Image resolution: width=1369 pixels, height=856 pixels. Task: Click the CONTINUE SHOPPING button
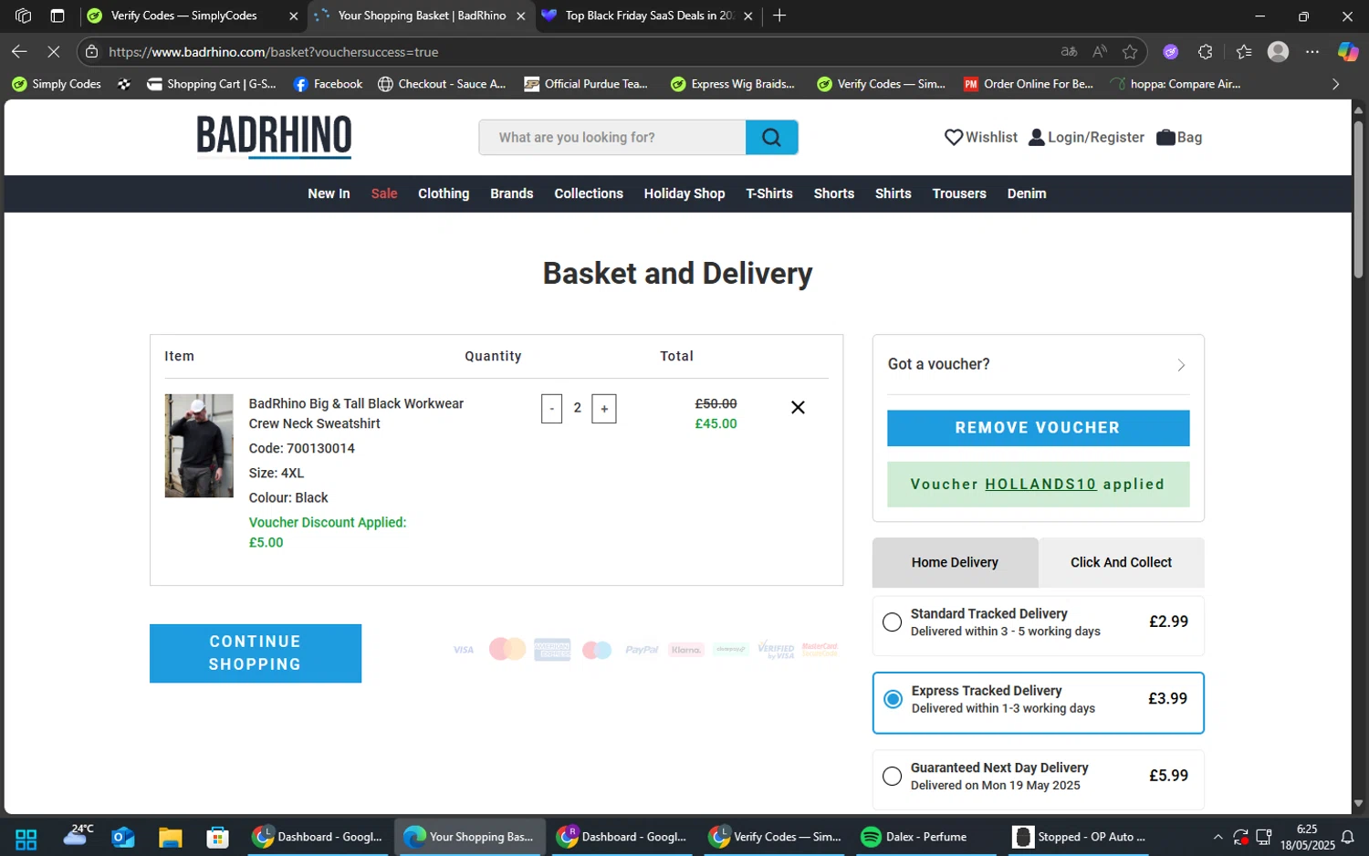pos(256,653)
